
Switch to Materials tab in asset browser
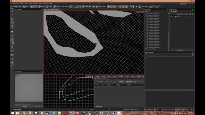point(98,77)
